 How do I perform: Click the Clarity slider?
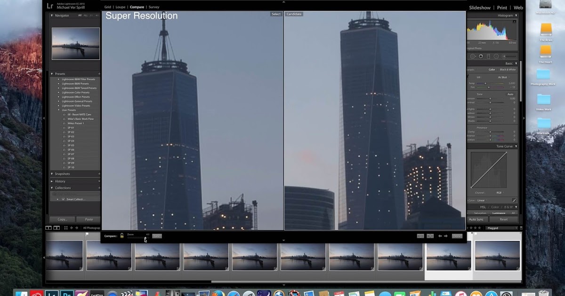tap(491, 132)
